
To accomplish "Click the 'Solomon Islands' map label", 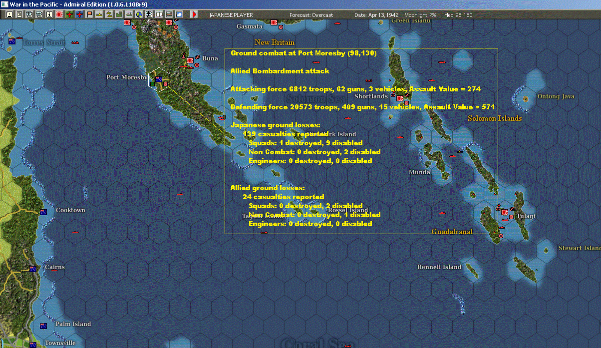I will 495,118.
